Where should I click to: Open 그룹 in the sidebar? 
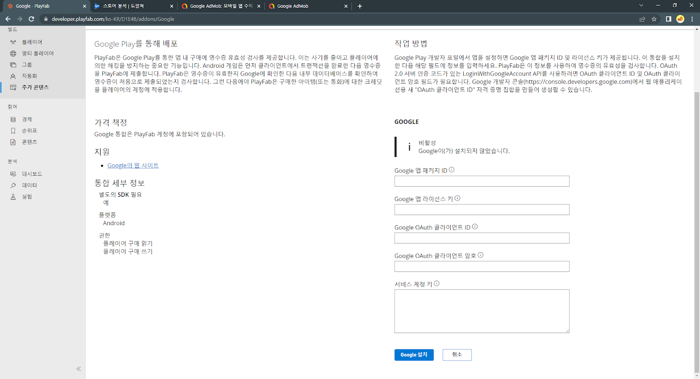[27, 65]
